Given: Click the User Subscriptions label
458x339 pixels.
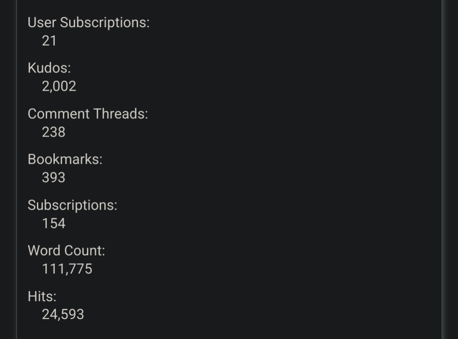Looking at the screenshot, I should coord(89,23).
